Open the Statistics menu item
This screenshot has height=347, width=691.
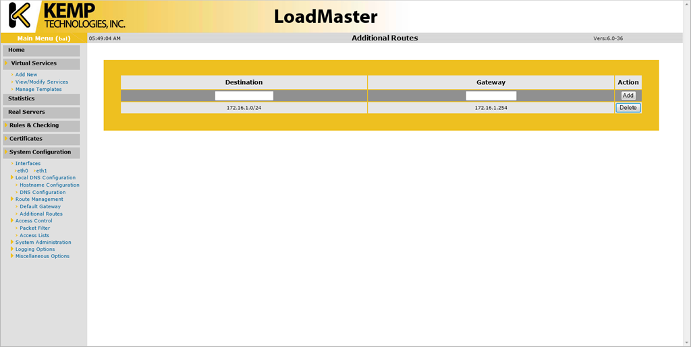click(41, 98)
